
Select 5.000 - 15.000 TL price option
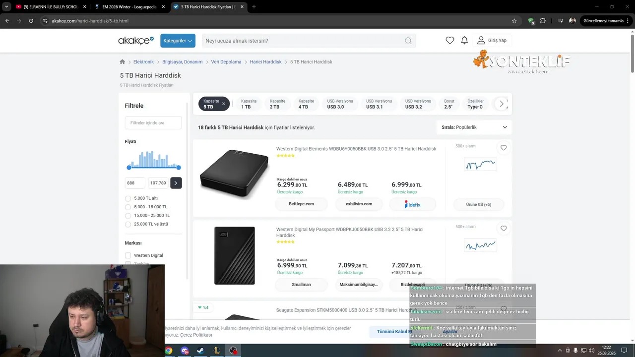click(128, 207)
